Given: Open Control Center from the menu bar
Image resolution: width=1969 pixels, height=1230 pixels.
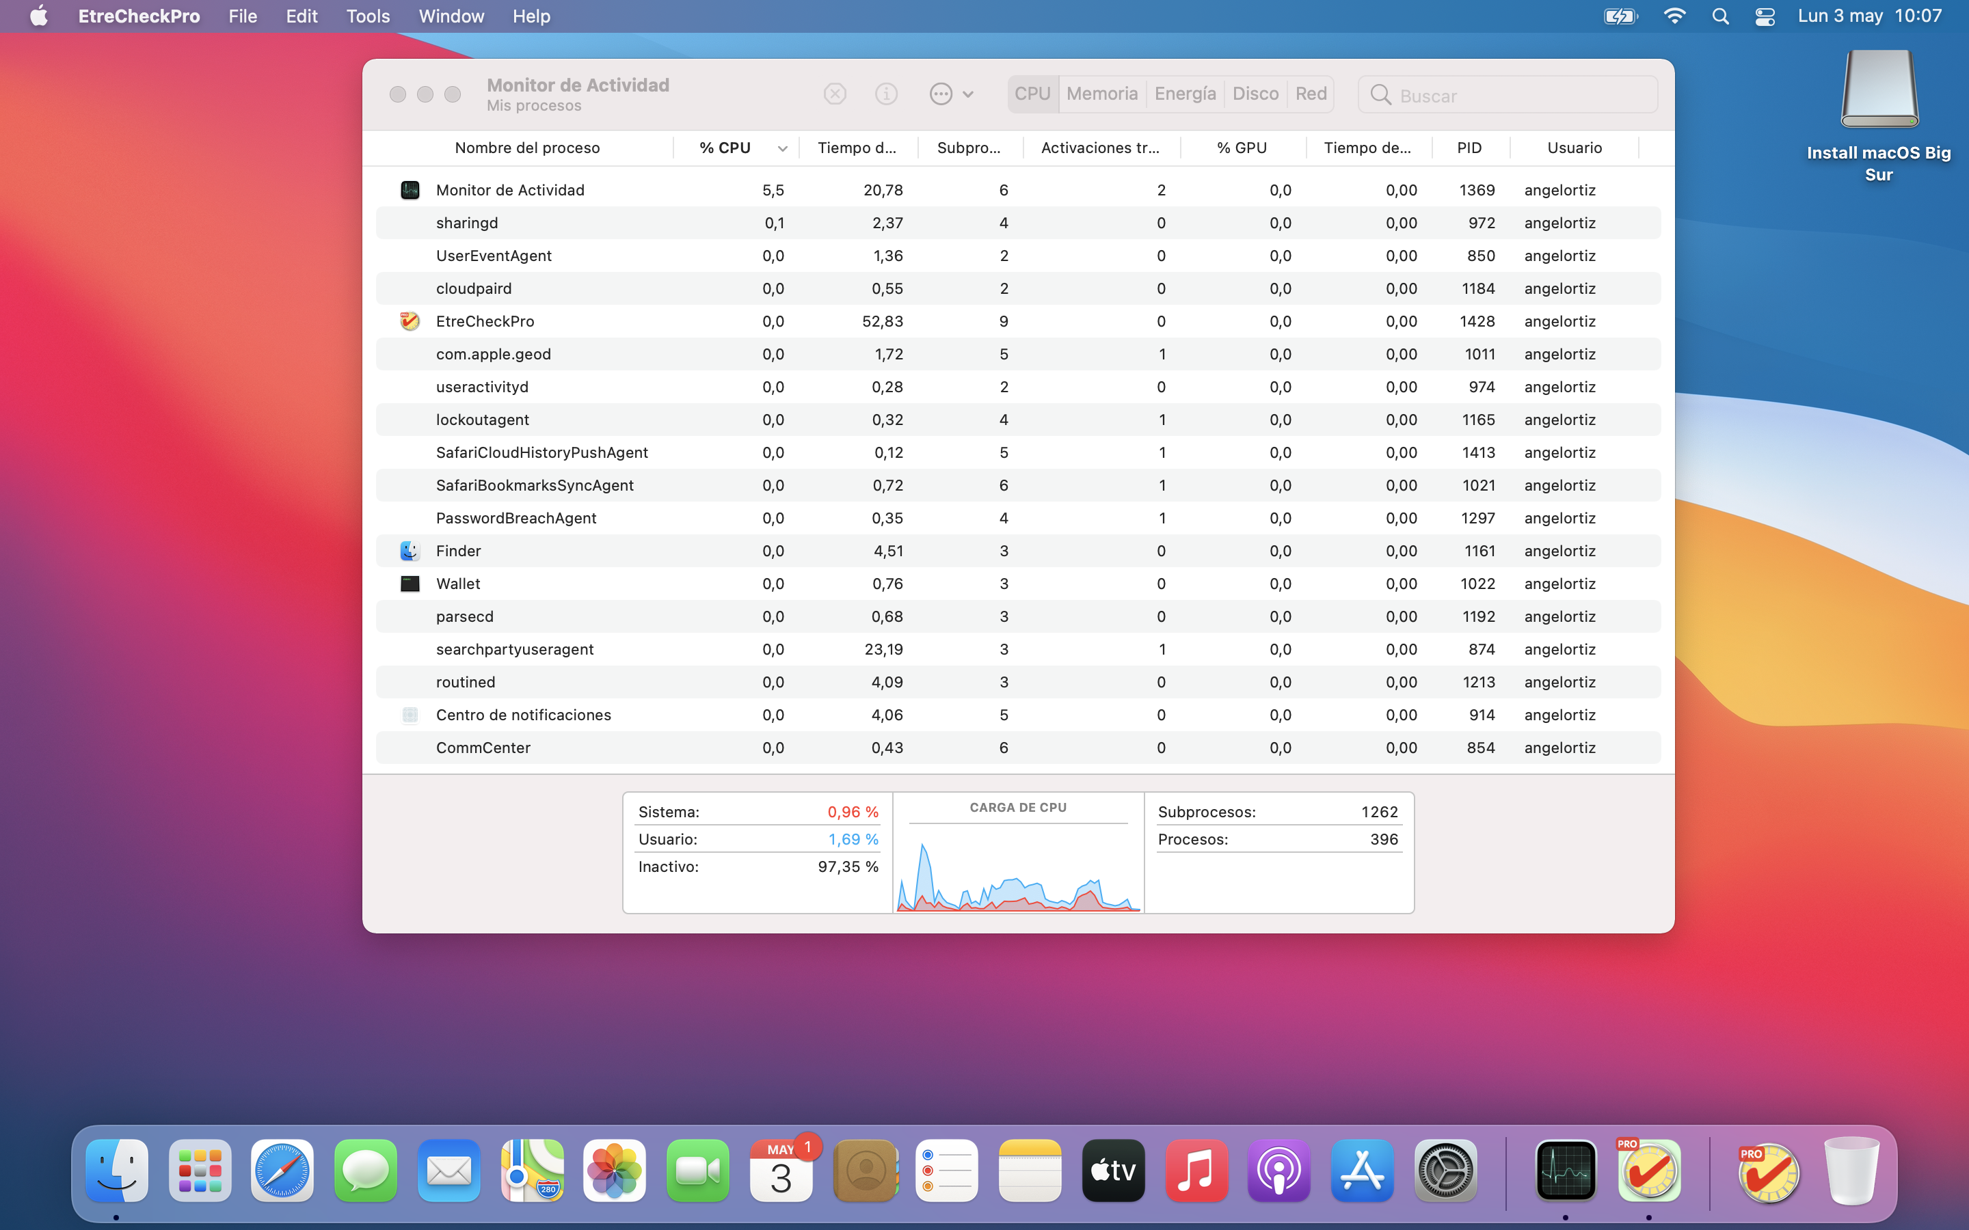Looking at the screenshot, I should (x=1764, y=16).
